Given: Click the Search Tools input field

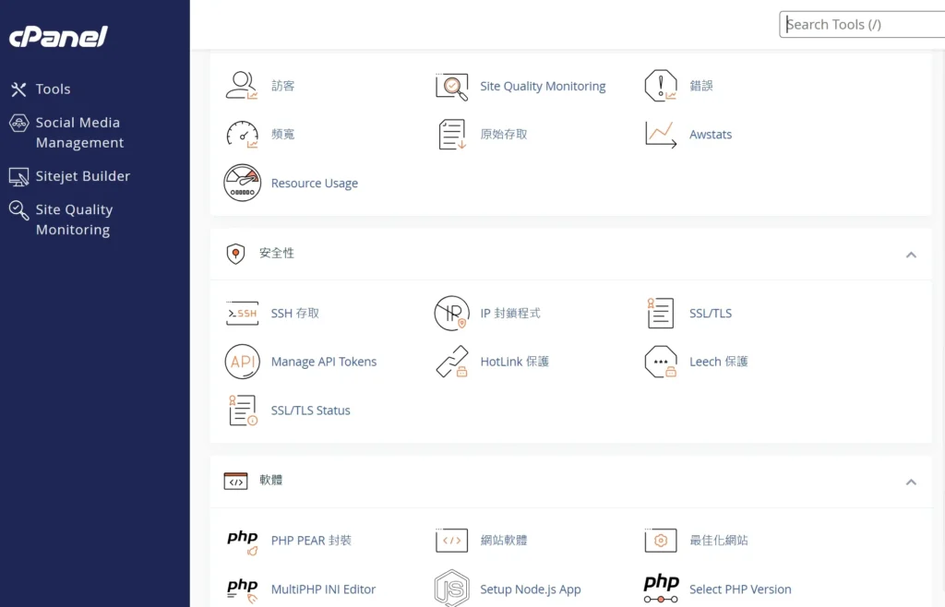Looking at the screenshot, I should coord(862,25).
